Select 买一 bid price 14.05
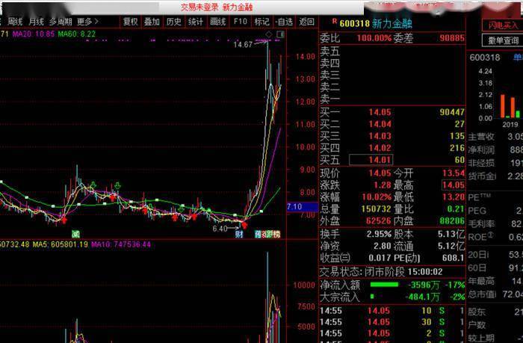Viewport: 523px width, 343px height. (x=380, y=112)
